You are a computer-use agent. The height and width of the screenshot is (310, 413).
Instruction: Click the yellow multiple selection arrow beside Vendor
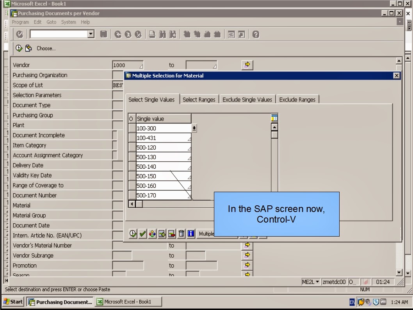pos(247,65)
